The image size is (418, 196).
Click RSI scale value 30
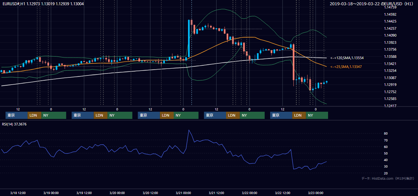386,166
